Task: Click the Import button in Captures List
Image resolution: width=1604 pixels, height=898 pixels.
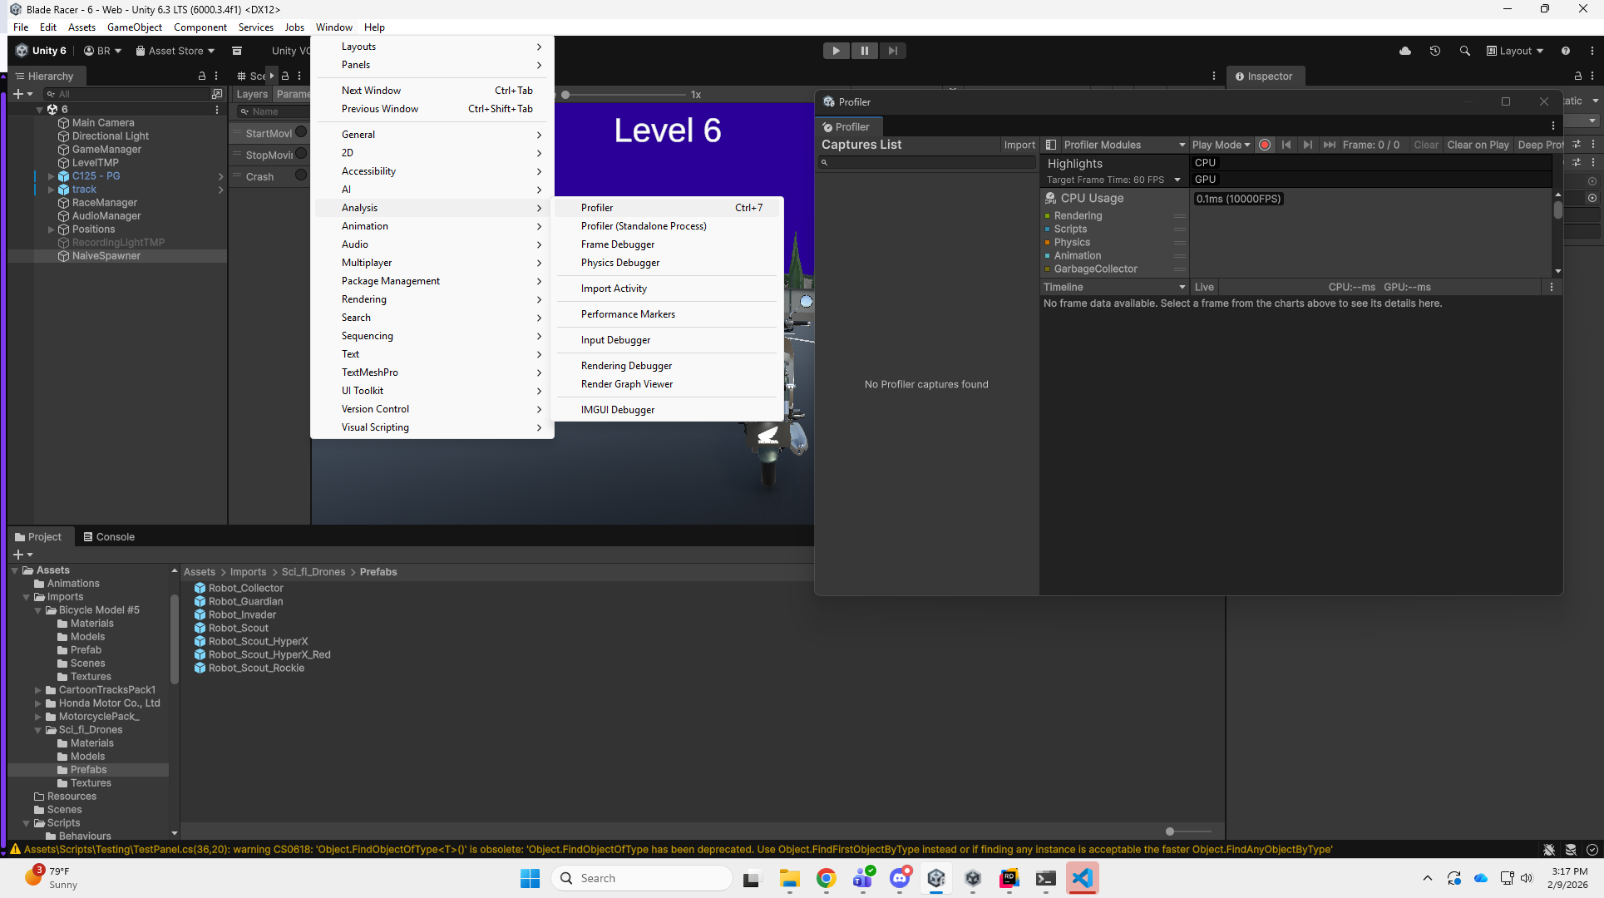Action: 1019,144
